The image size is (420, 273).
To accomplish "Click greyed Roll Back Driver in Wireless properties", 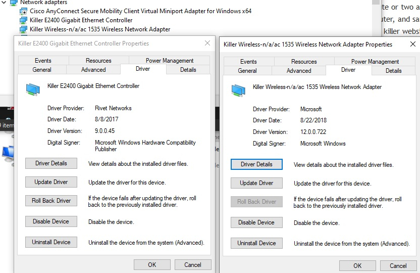I will tap(256, 202).
